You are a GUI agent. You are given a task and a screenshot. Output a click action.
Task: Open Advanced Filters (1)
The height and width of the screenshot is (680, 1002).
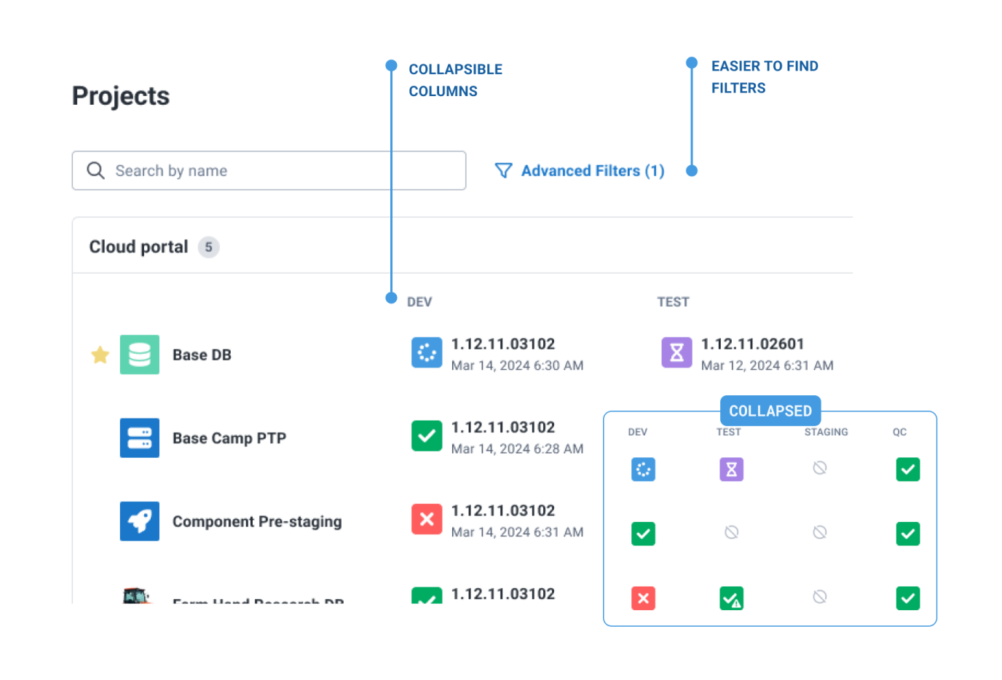point(592,171)
